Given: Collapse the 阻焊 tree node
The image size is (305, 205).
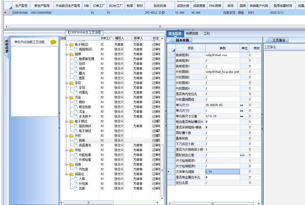Looking at the screenshot, I should [x=67, y=54].
